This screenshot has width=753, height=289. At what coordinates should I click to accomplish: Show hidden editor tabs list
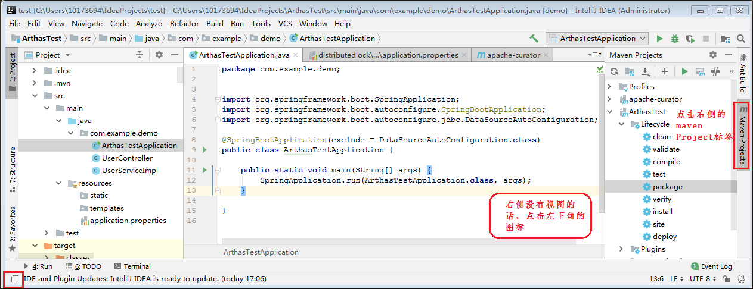(x=594, y=55)
